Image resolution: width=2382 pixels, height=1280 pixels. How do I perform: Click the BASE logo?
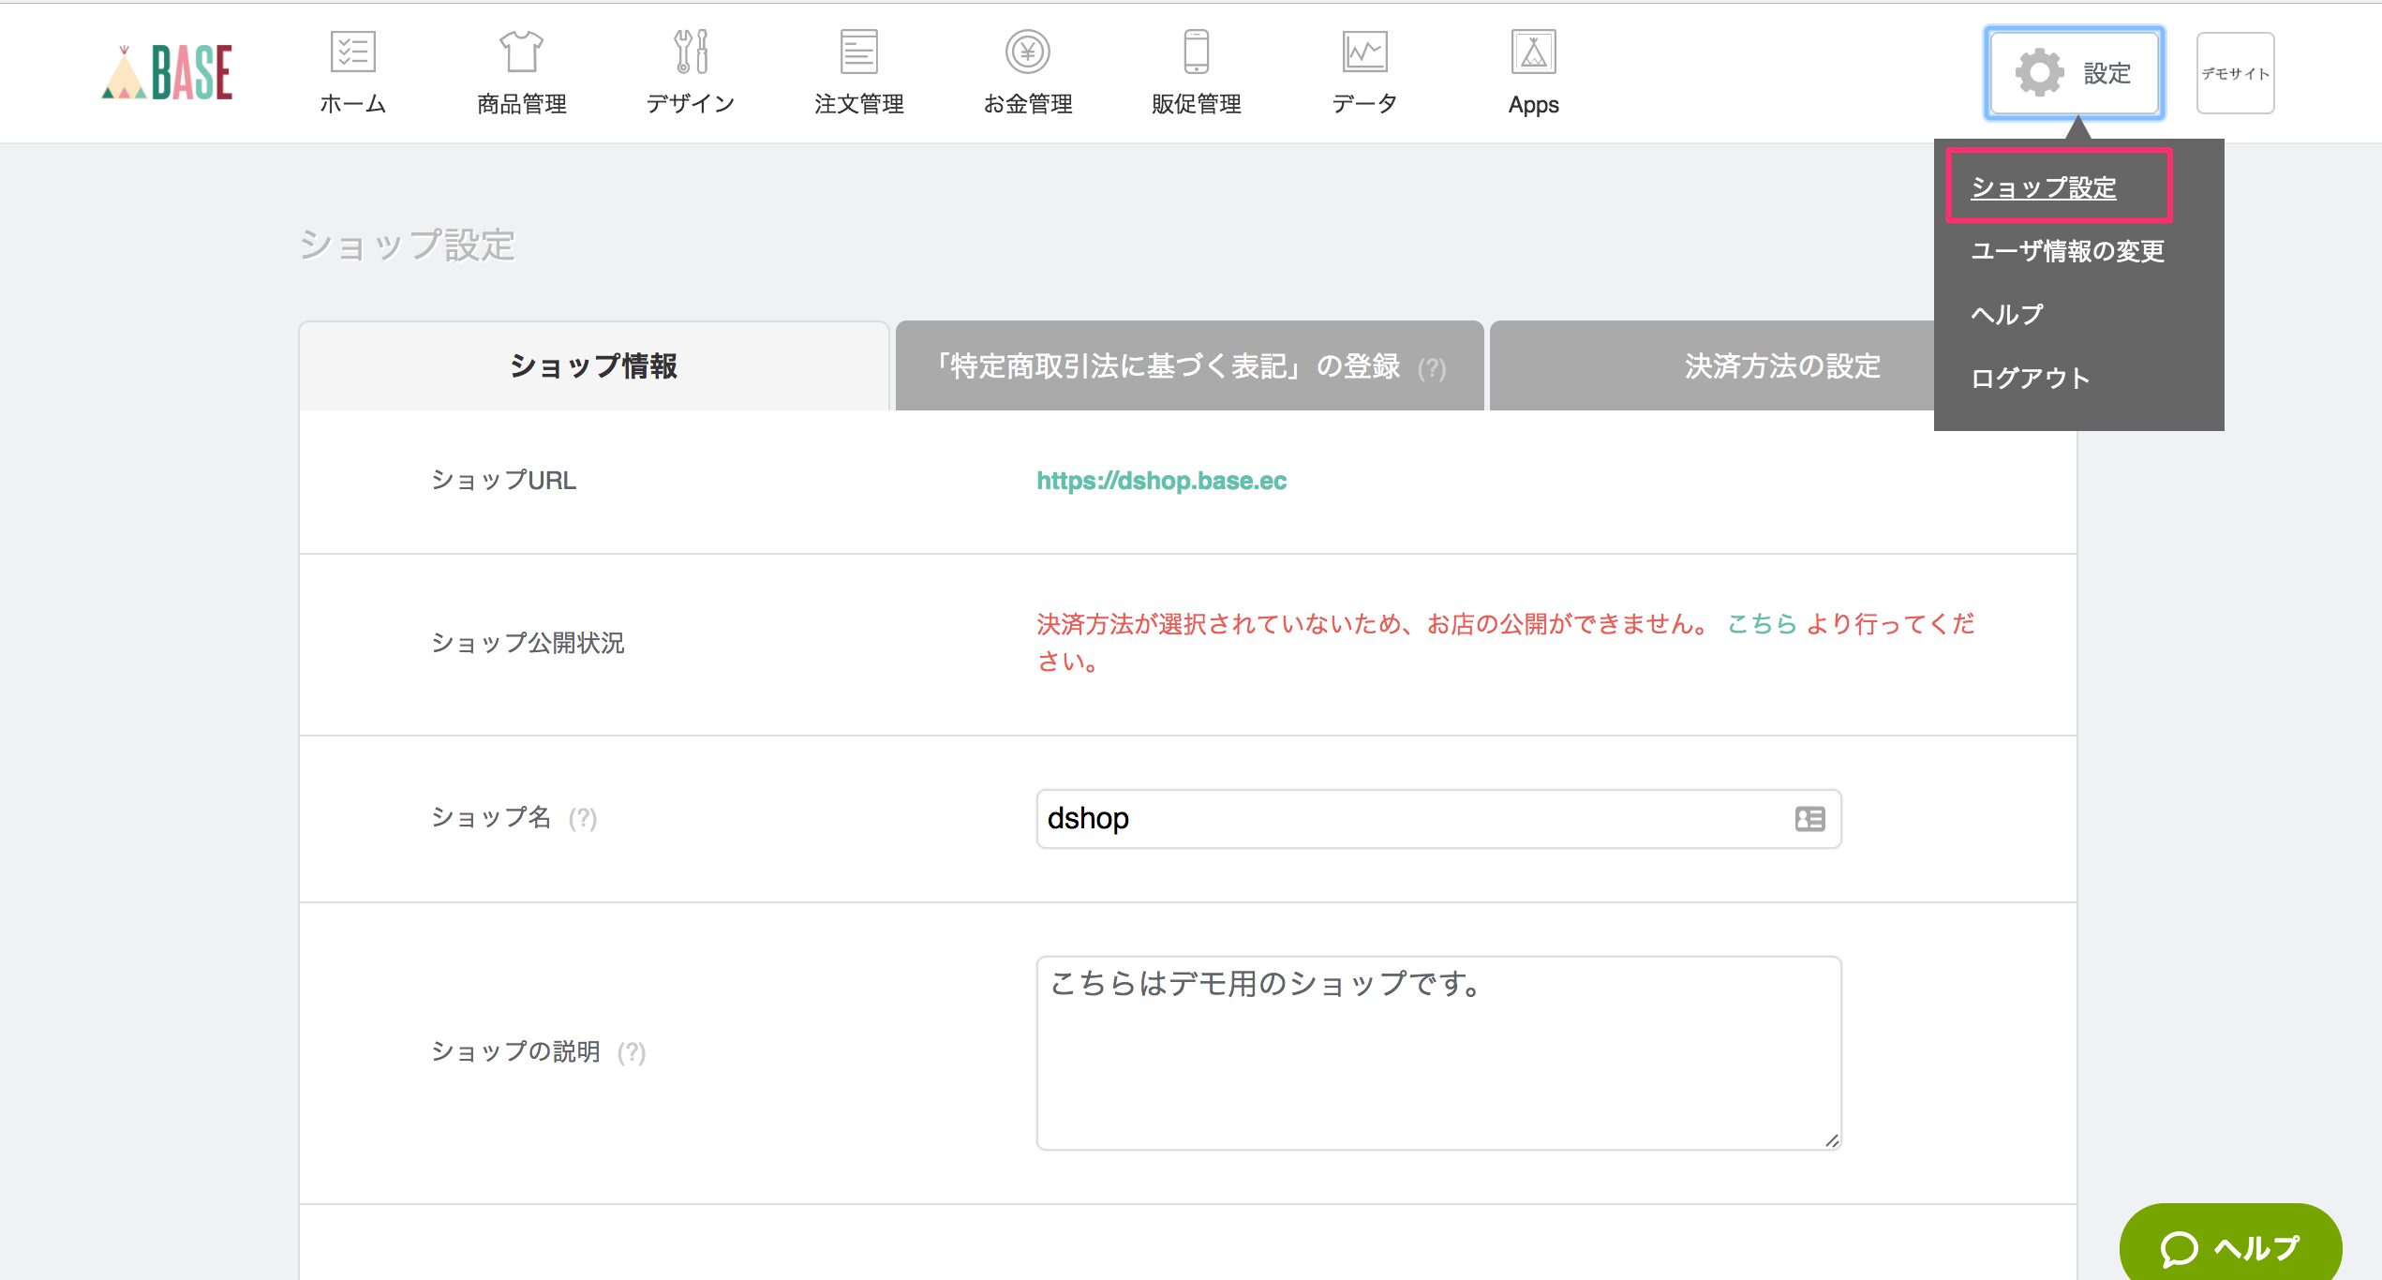pos(168,72)
